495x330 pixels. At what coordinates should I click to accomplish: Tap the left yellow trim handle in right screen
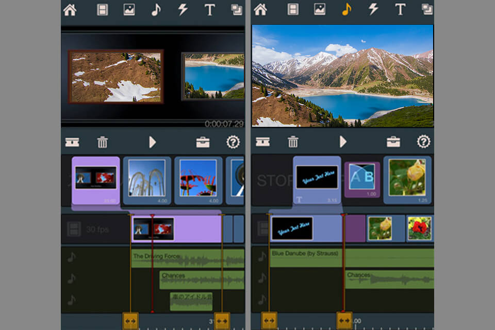point(269,320)
